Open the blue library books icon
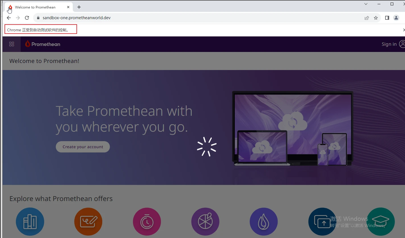 30,222
